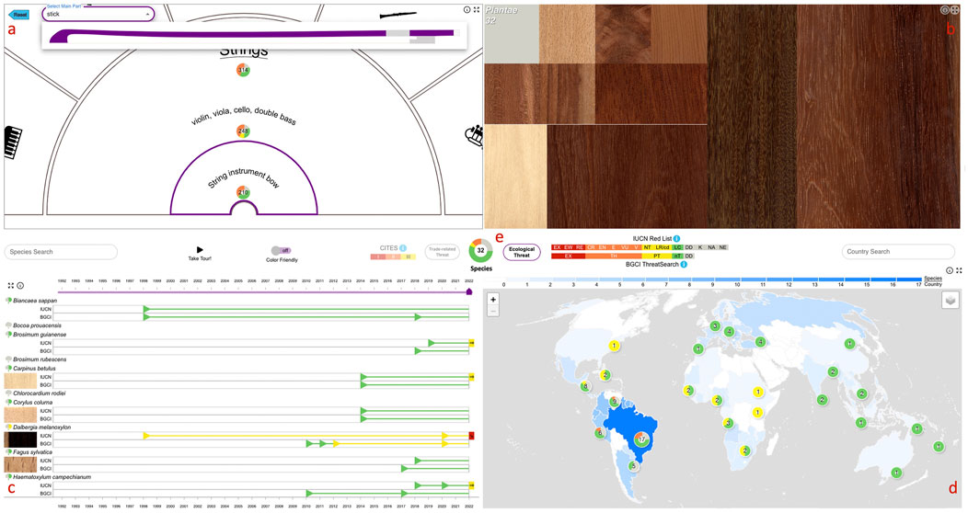Viewport: 968px width, 513px height.
Task: Click the purple bow stick image
Action: click(x=252, y=36)
